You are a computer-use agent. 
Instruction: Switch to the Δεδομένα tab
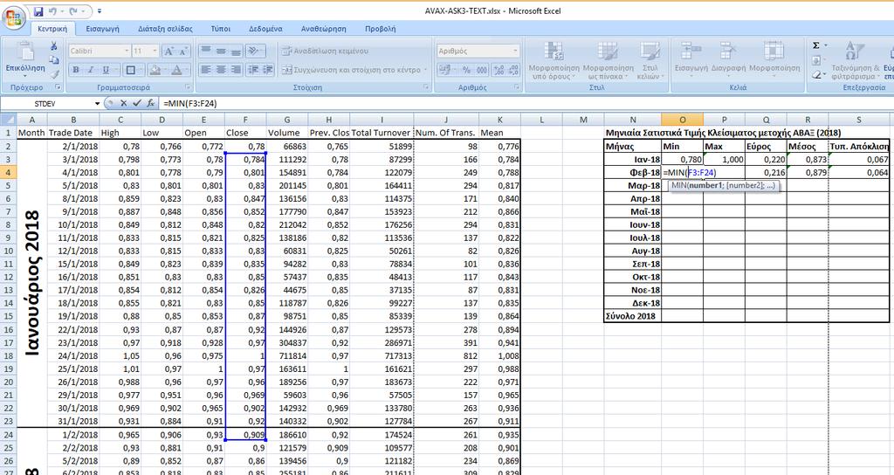(265, 29)
